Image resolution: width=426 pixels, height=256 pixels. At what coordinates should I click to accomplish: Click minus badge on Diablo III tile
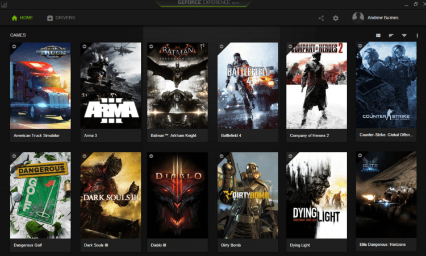[151, 156]
